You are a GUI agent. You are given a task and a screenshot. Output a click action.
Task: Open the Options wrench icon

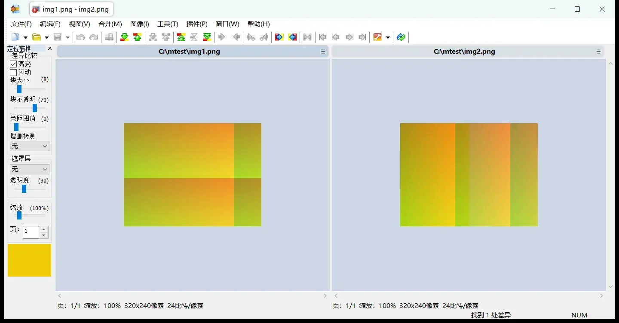[x=377, y=37]
